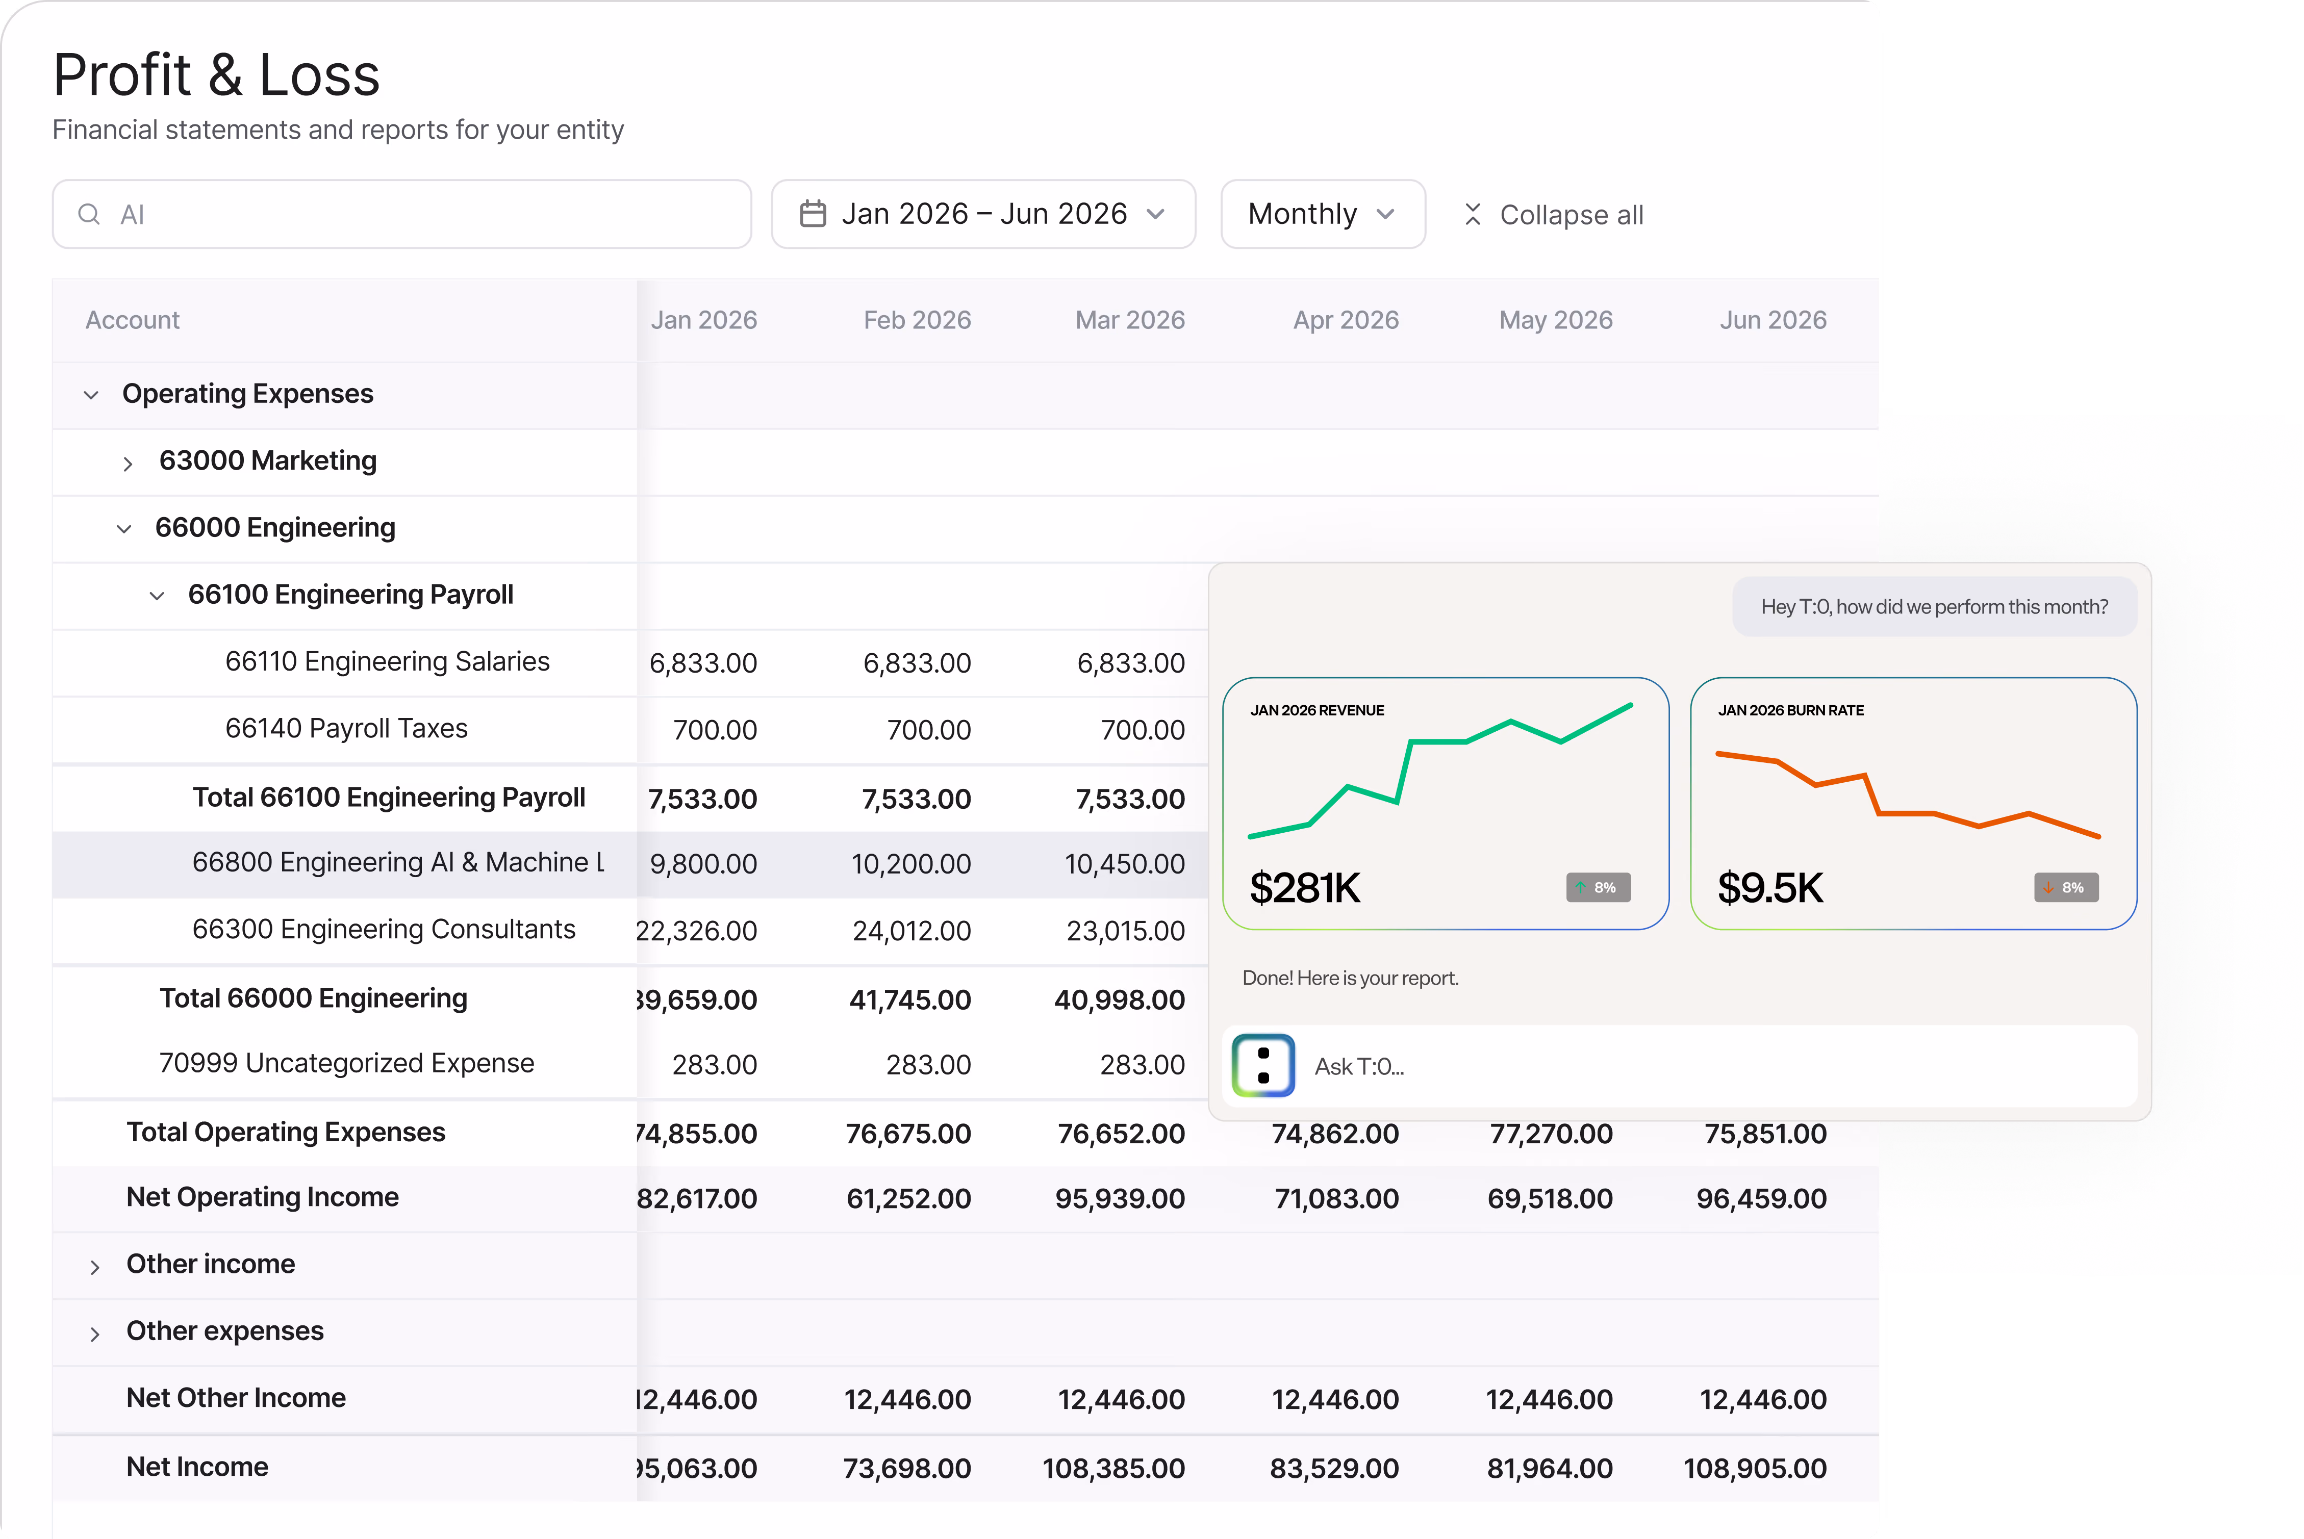Click the Total 66100 Engineering Payroll label
This screenshot has height=1539, width=2304.
389,797
